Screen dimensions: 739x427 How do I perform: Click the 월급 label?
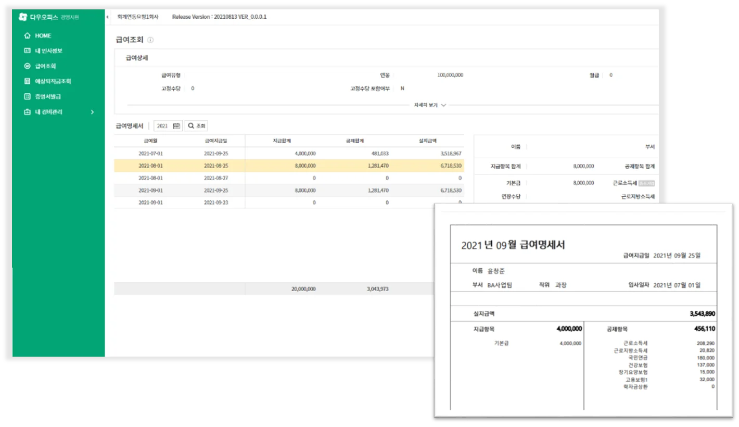point(594,76)
